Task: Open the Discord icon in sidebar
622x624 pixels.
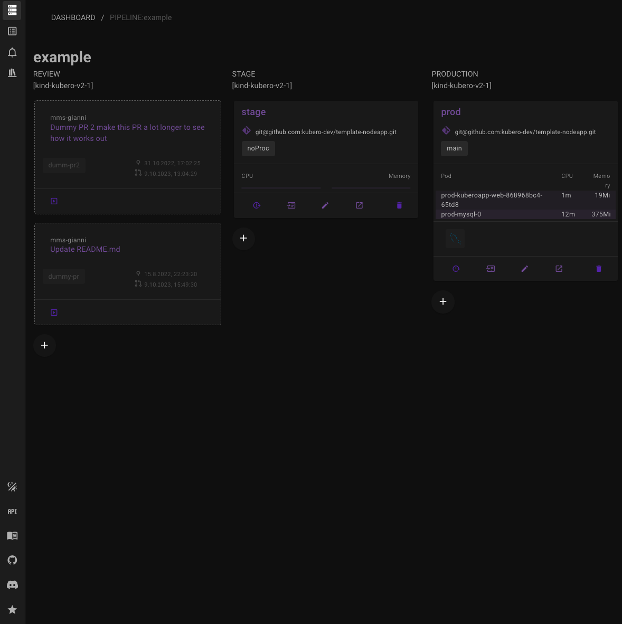Action: 12,585
